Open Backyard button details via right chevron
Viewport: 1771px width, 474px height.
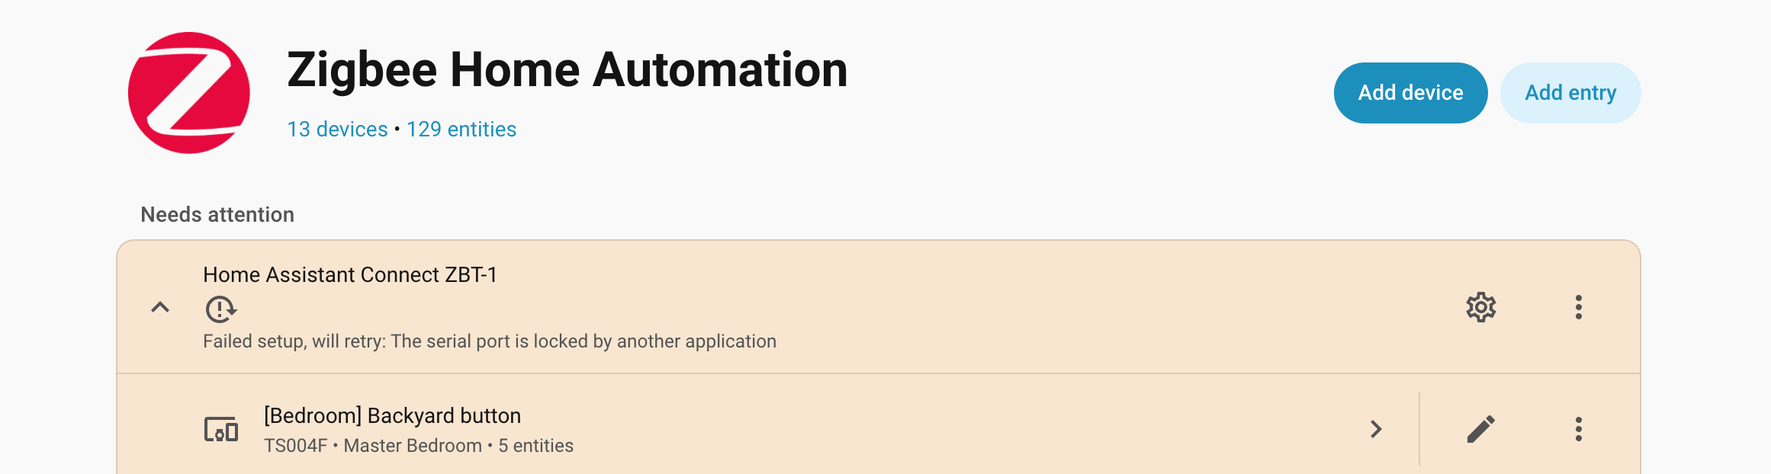1375,430
